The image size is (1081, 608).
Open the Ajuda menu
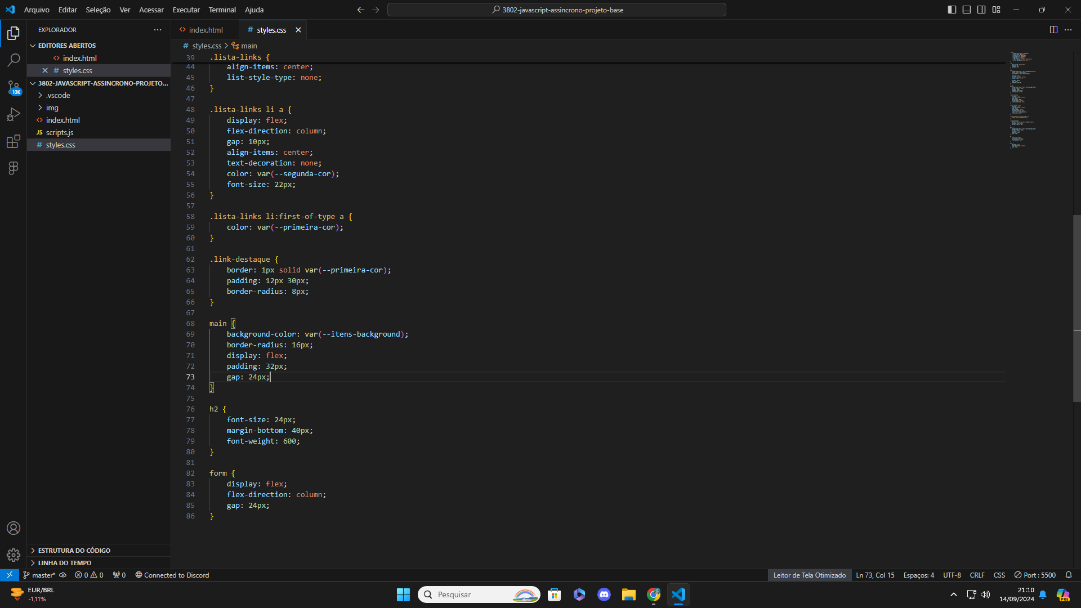[x=254, y=10]
